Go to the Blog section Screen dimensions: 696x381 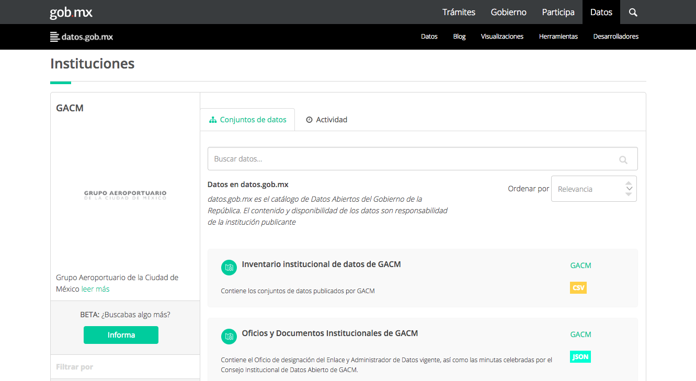(459, 37)
